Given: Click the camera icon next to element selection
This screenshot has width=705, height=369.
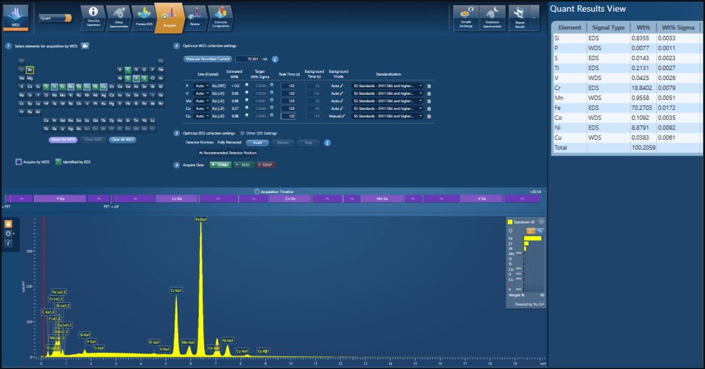Looking at the screenshot, I should pos(85,46).
